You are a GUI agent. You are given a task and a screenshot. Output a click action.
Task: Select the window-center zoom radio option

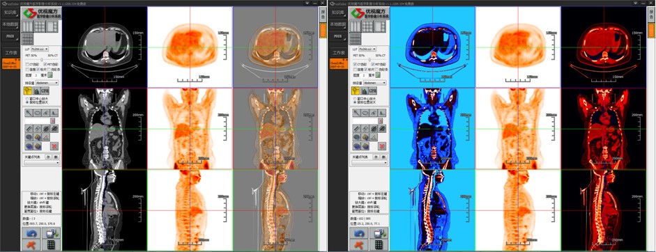[26, 99]
